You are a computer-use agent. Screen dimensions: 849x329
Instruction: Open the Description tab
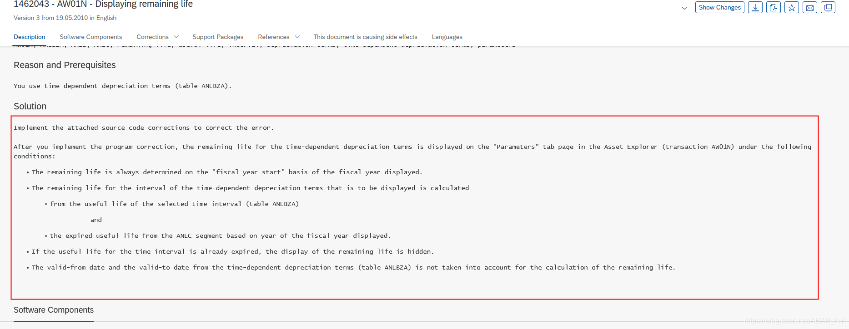(x=29, y=37)
